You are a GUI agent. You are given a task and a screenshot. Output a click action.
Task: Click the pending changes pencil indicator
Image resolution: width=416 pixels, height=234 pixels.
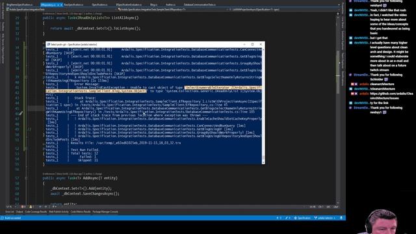[x=287, y=218]
